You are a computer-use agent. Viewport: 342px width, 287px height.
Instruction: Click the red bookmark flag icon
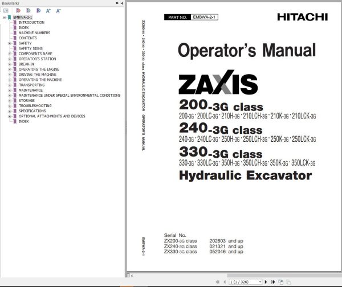18,10
